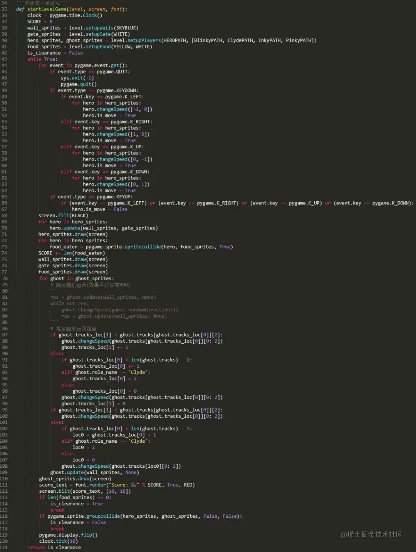Viewport: 416px width, 552px height.
Task: Click 'hero.changeSpeed([-1, 0])' line
Action: coord(117,109)
